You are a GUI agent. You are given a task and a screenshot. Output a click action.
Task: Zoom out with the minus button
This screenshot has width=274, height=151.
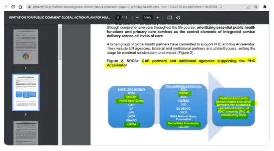pos(137,18)
